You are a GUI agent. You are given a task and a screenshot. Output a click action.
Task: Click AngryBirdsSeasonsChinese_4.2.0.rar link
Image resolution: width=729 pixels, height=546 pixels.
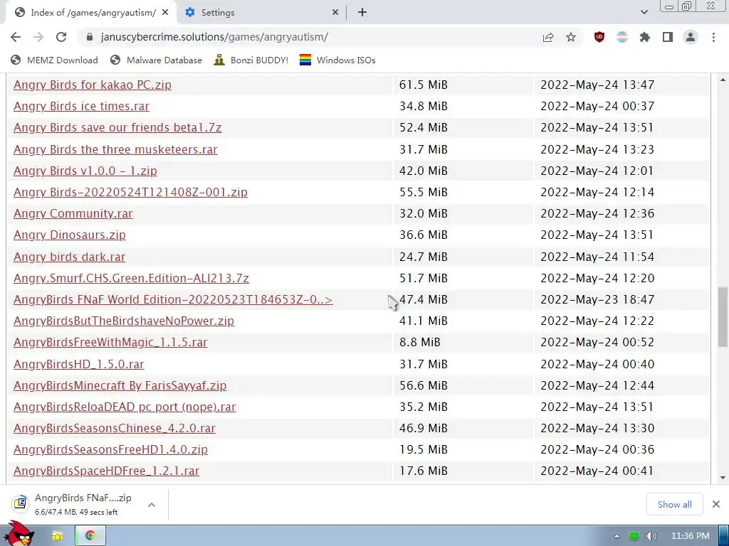115,428
